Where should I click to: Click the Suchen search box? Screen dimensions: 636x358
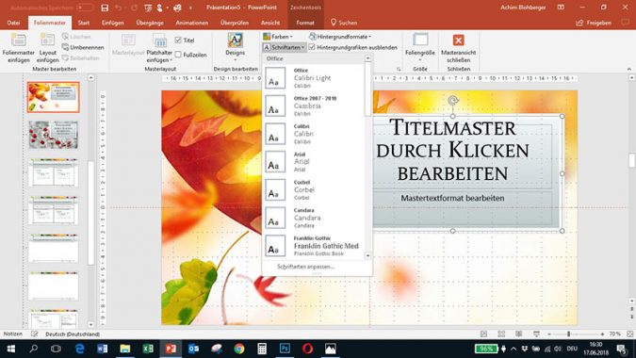pyautogui.click(x=344, y=23)
